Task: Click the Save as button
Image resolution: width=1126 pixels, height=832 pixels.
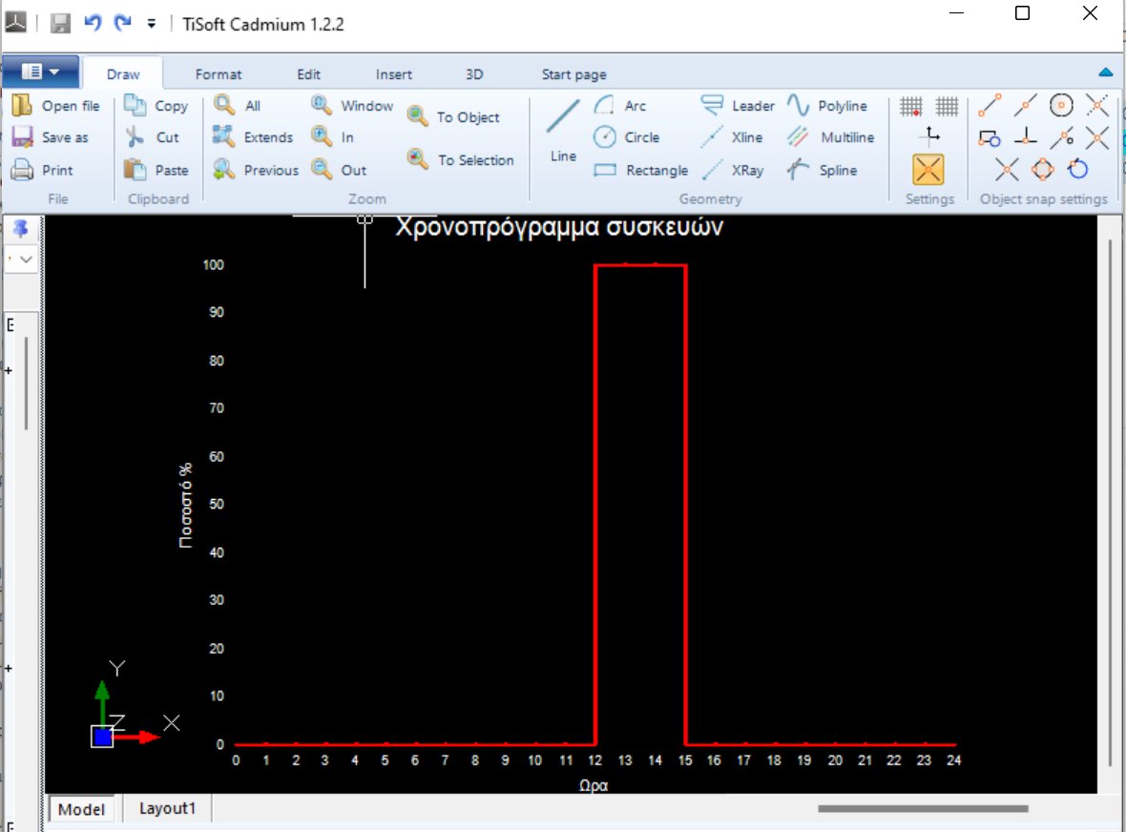Action: 54,137
